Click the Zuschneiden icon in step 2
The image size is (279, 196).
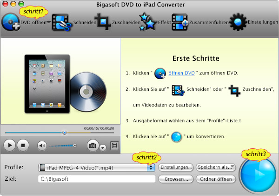click(x=234, y=90)
